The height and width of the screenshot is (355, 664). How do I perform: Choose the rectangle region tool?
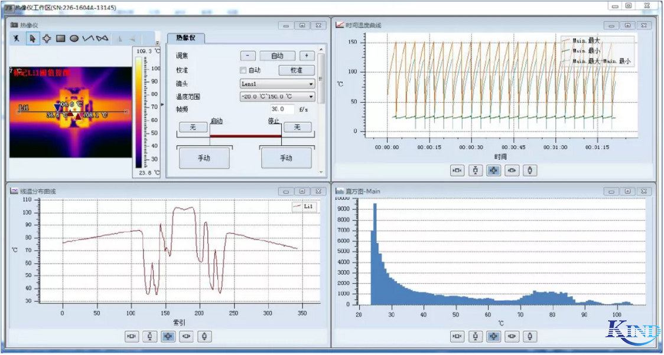pyautogui.click(x=60, y=38)
